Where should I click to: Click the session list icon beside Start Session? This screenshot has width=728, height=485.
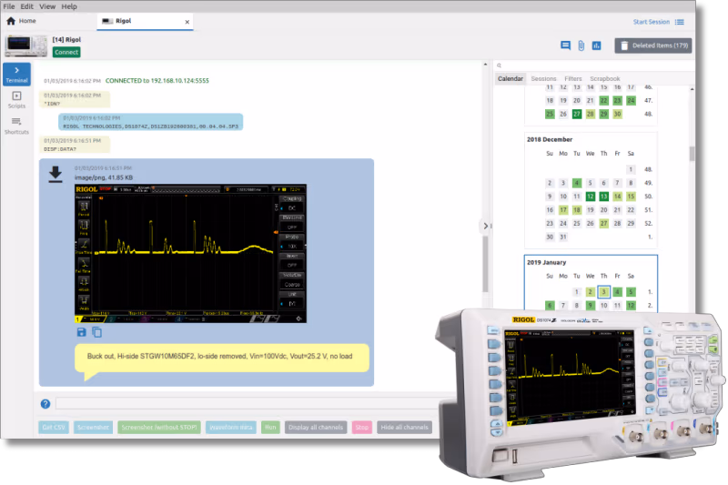[679, 22]
